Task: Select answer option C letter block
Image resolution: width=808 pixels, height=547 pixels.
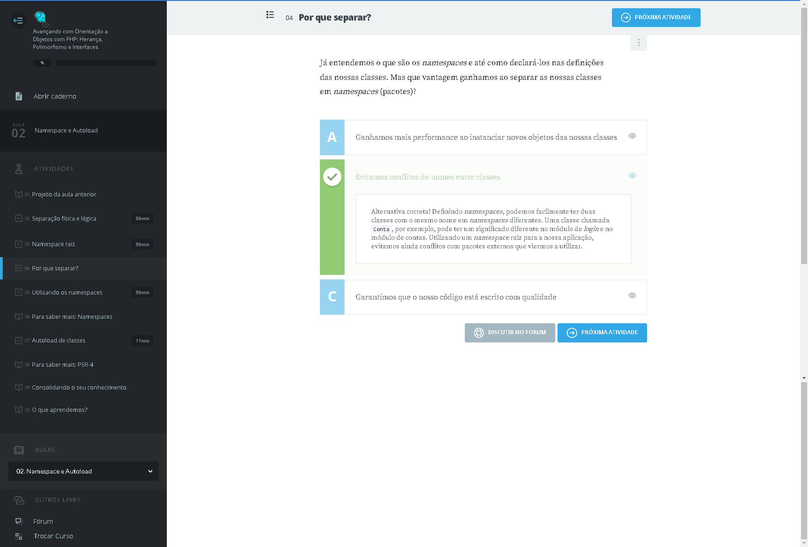Action: pyautogui.click(x=332, y=297)
